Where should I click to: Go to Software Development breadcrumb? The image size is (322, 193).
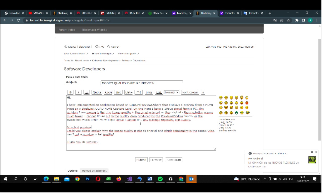pos(105,61)
